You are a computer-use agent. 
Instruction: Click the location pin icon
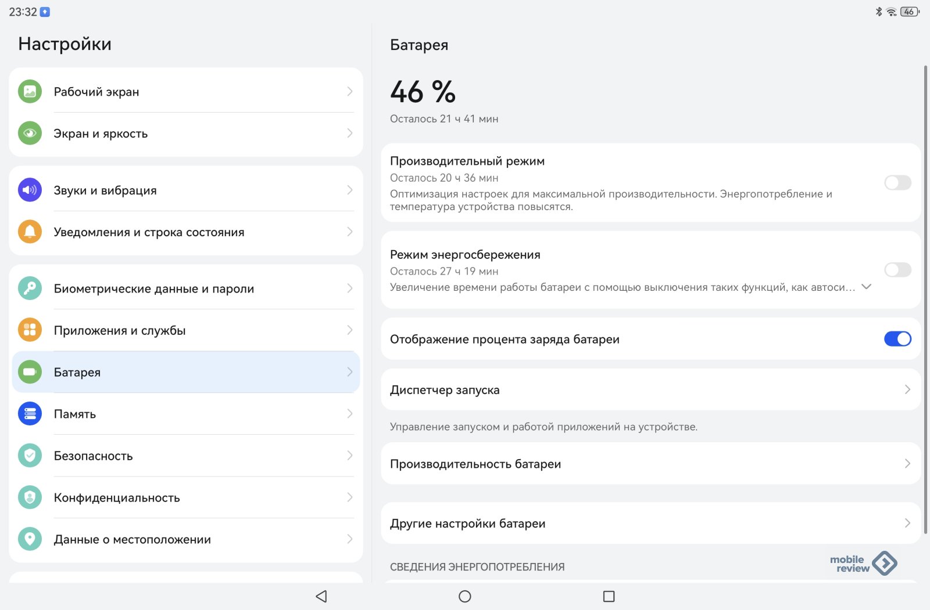pyautogui.click(x=30, y=539)
